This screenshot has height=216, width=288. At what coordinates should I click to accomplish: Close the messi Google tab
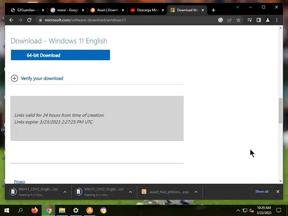pyautogui.click(x=83, y=10)
